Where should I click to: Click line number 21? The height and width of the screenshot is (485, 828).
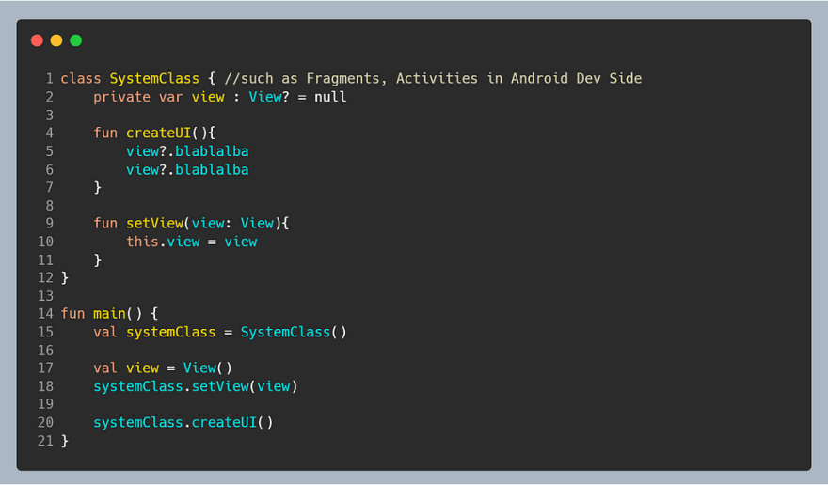click(x=46, y=441)
